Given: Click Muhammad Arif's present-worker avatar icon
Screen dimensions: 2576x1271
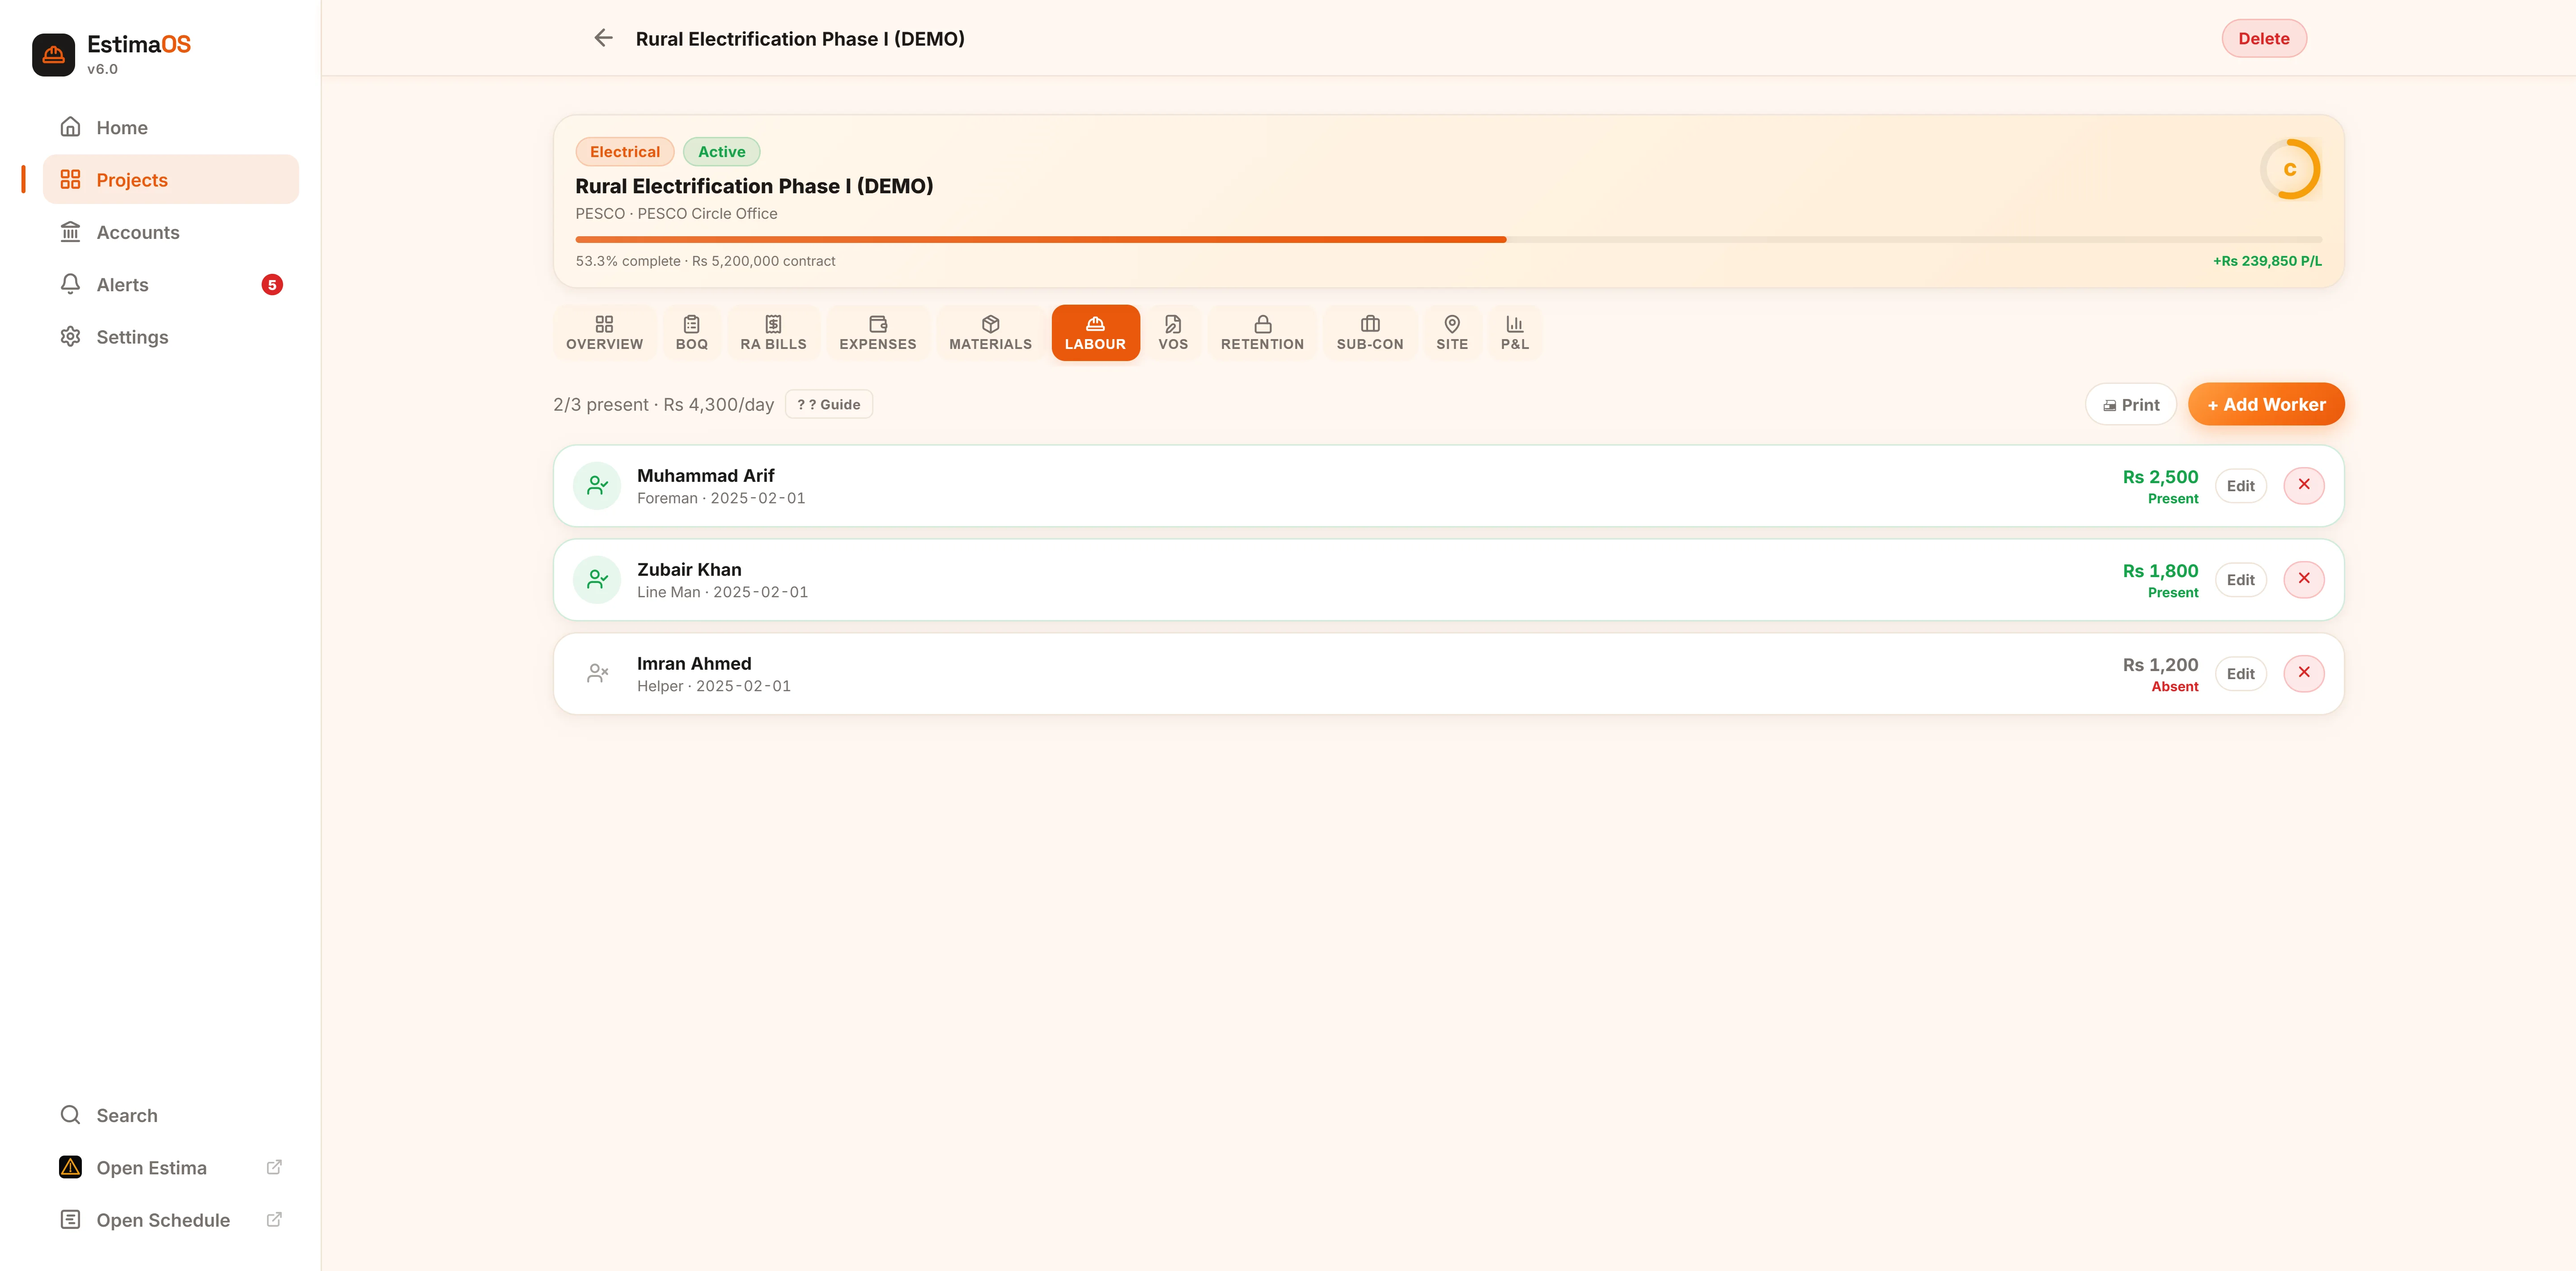Looking at the screenshot, I should [x=597, y=486].
